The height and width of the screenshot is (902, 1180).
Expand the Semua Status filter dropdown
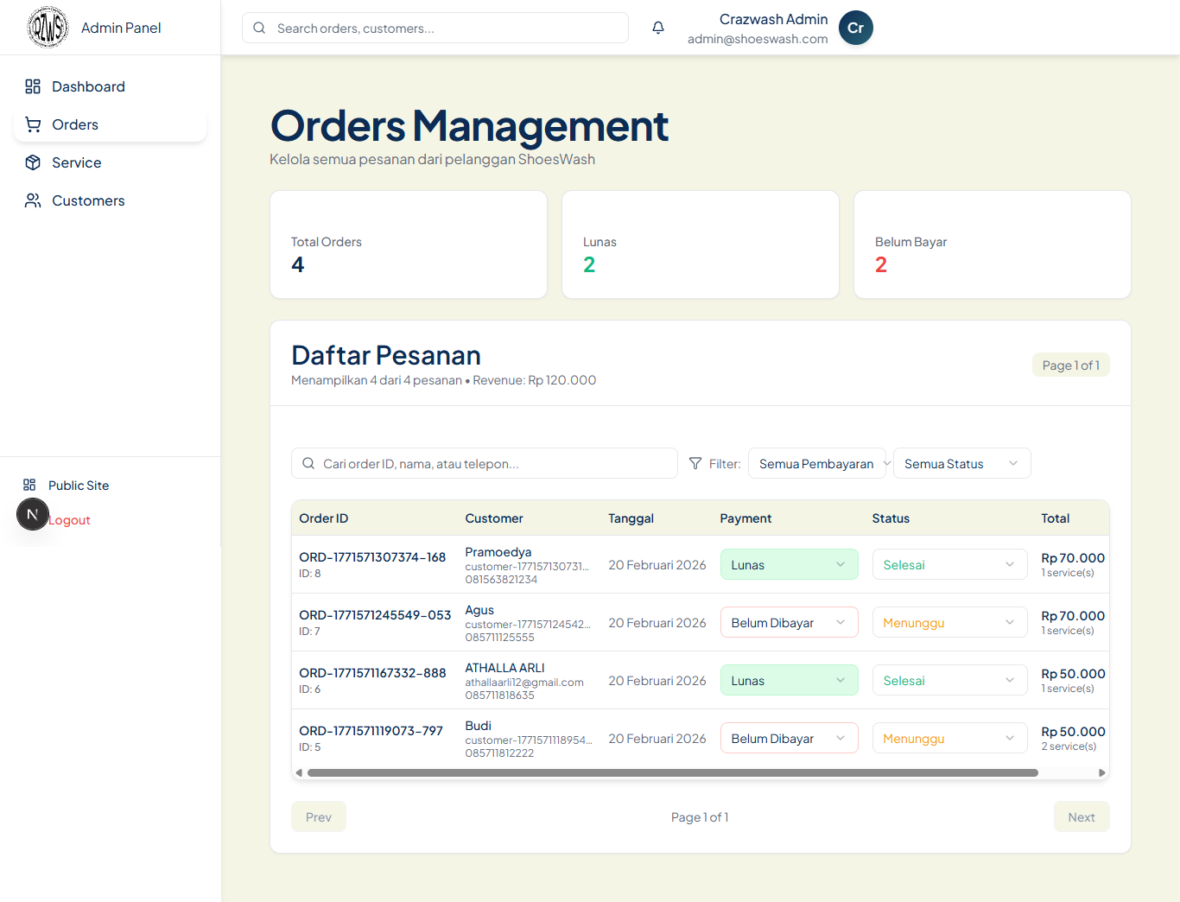click(962, 463)
